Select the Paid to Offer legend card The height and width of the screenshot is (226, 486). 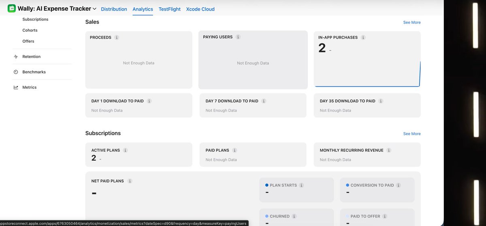[377, 217]
